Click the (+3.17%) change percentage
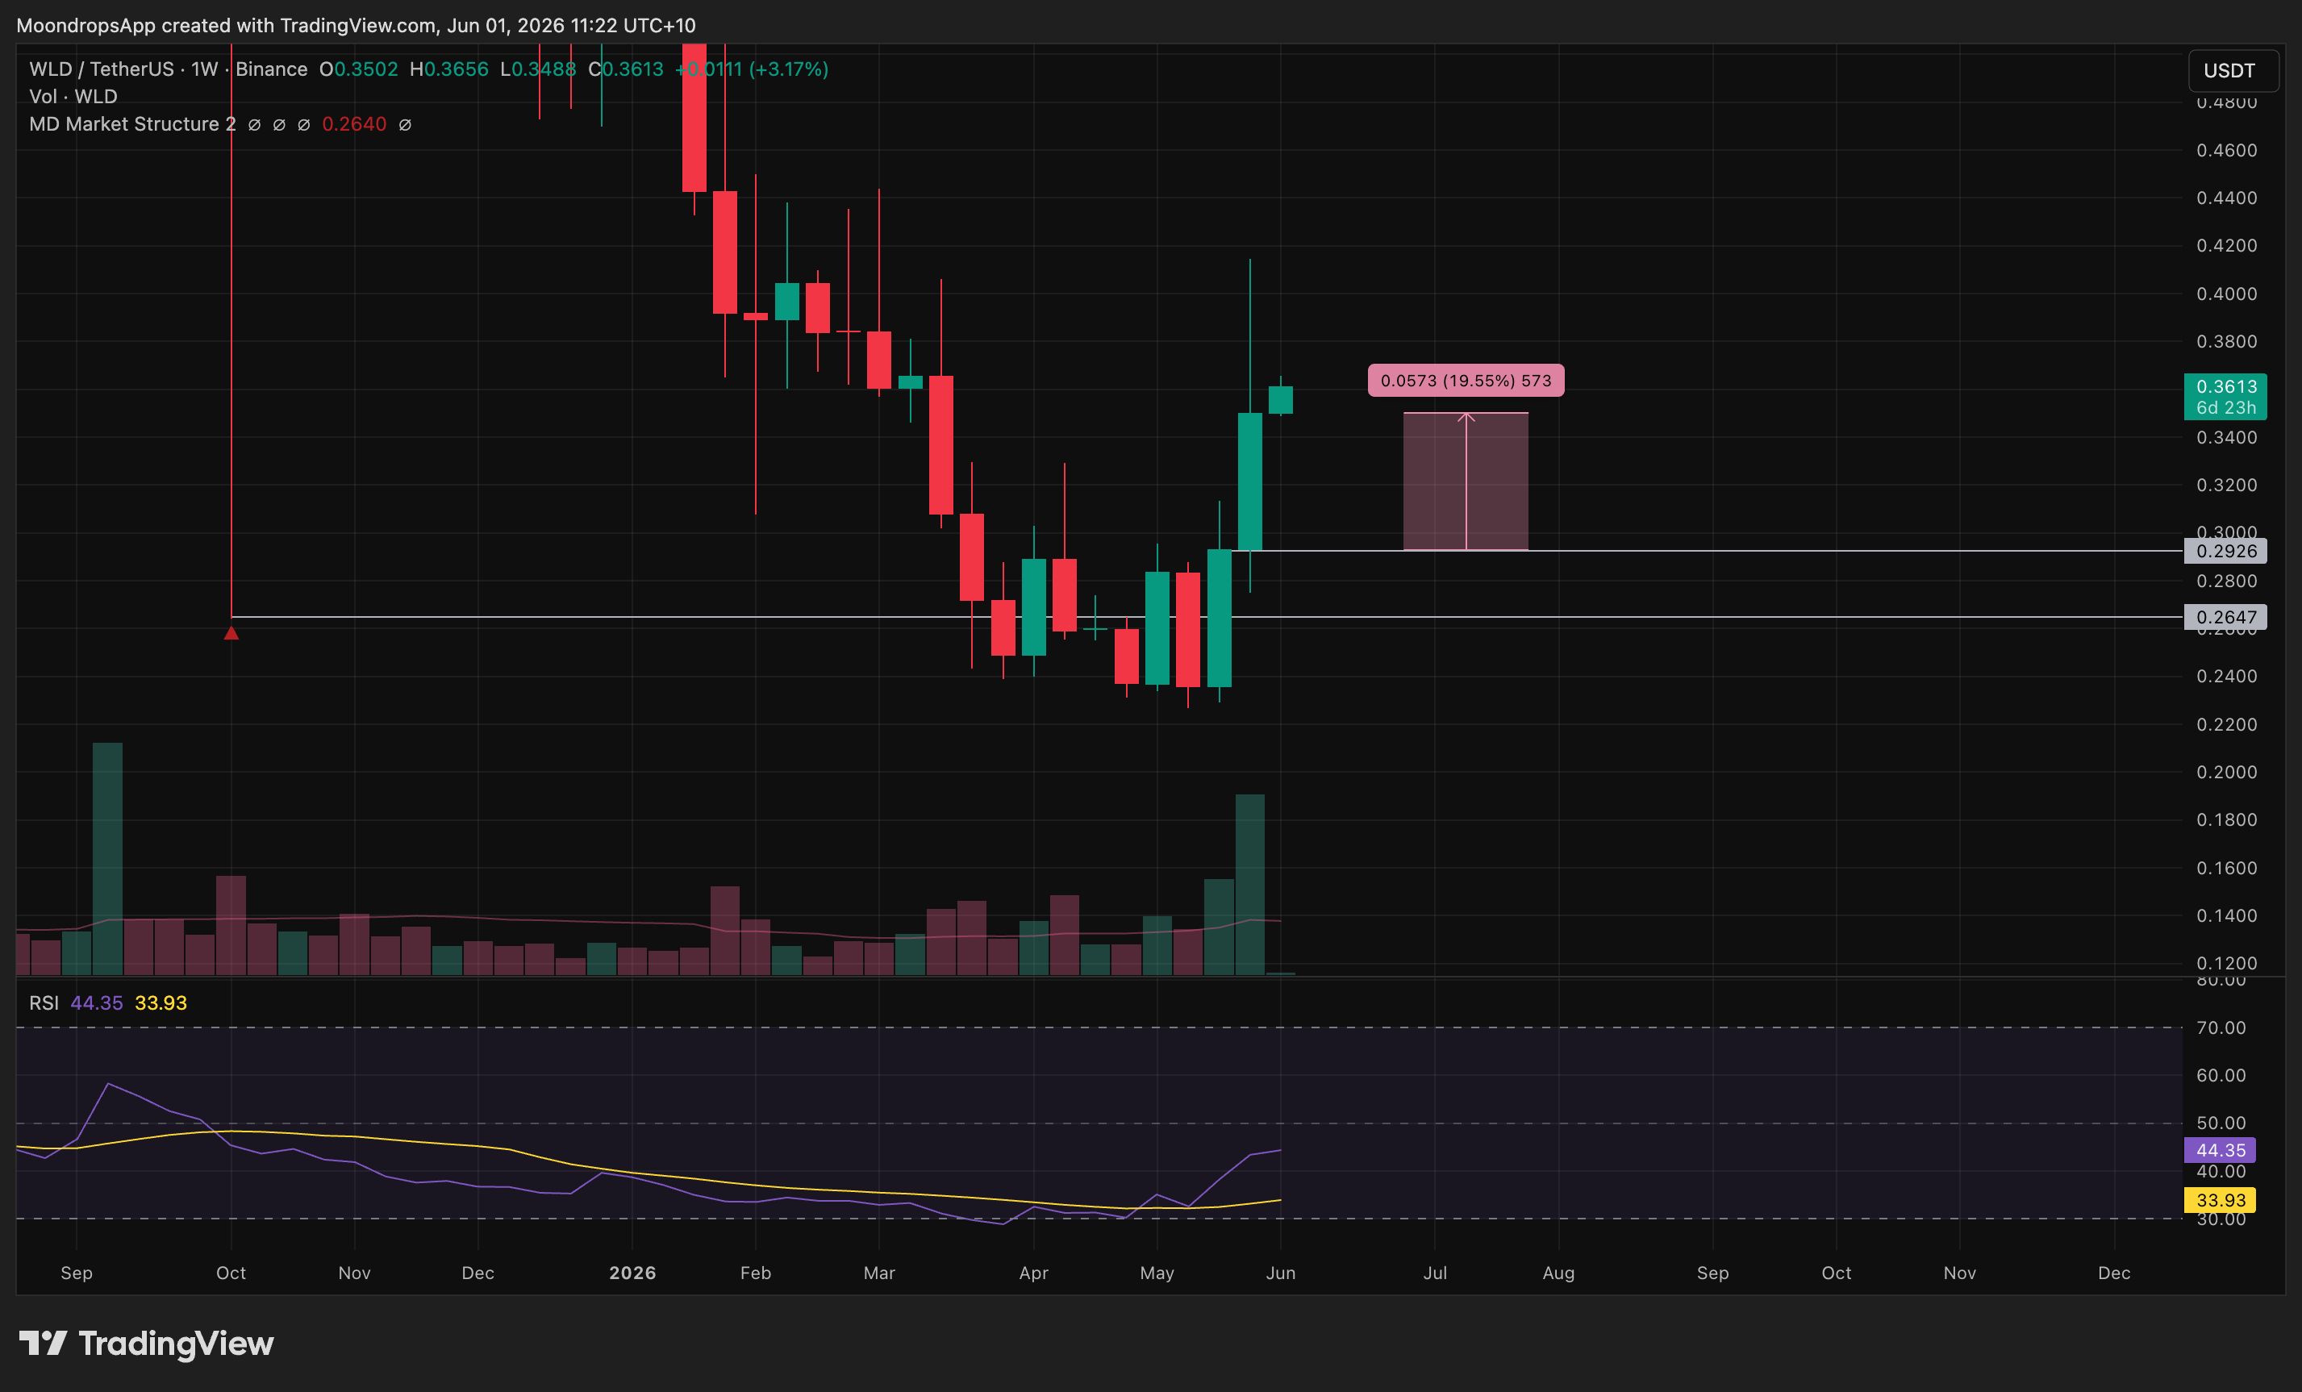Image resolution: width=2302 pixels, height=1392 pixels. (x=789, y=69)
